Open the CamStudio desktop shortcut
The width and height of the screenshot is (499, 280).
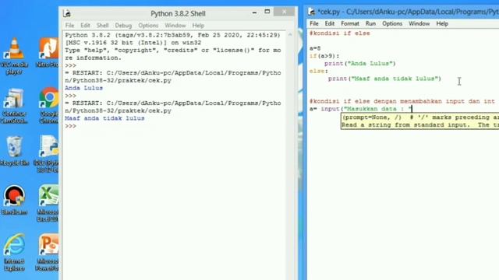pyautogui.click(x=14, y=106)
